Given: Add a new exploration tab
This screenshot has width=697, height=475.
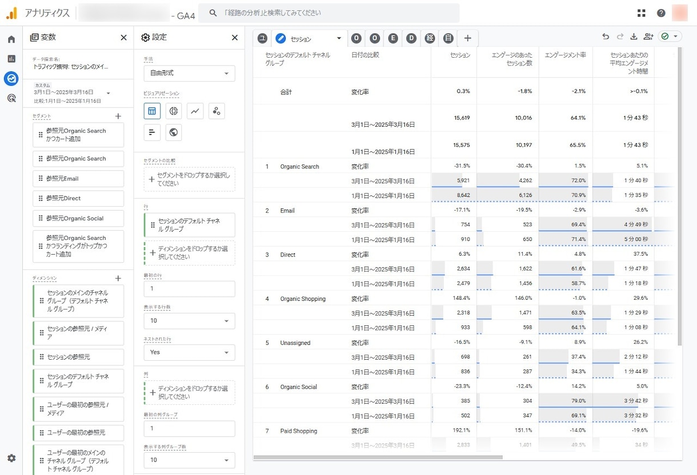Looking at the screenshot, I should 467,38.
